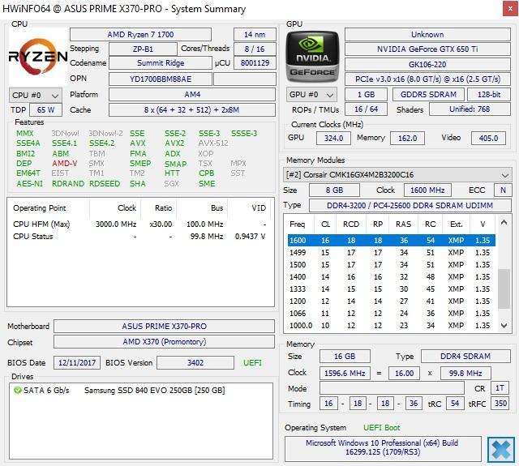Click the RCD column header
The width and height of the screenshot is (519, 466).
pos(351,224)
